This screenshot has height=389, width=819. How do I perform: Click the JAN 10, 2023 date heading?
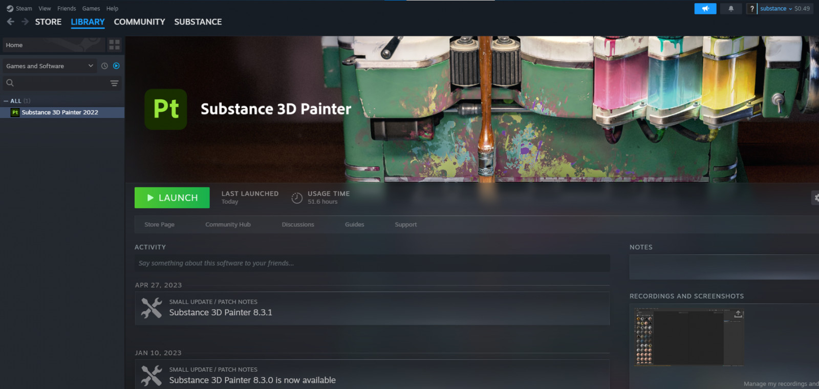158,353
